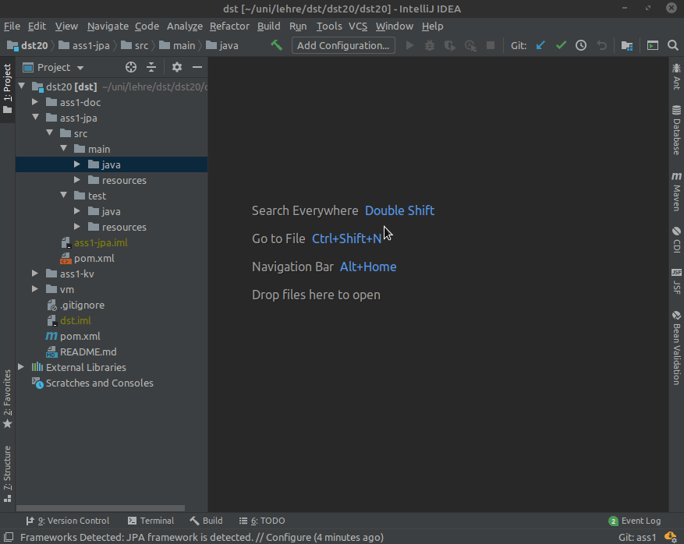
Task: Expand the ass1-kv folder
Action: click(35, 274)
